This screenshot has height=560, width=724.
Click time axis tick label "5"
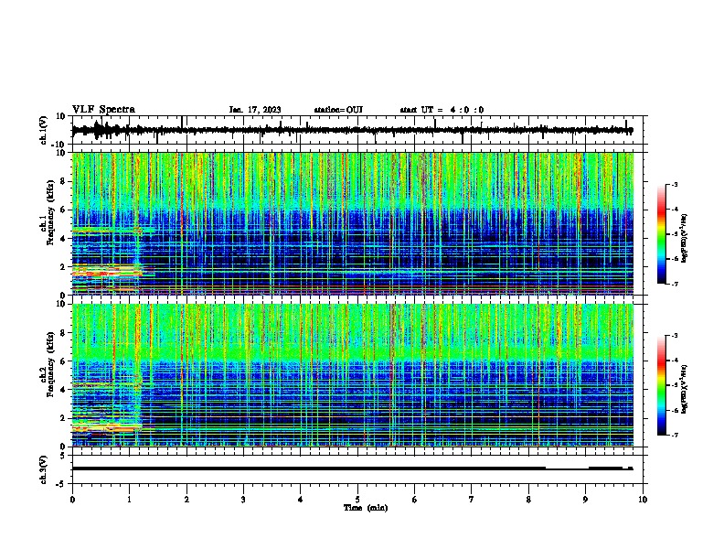(x=357, y=500)
